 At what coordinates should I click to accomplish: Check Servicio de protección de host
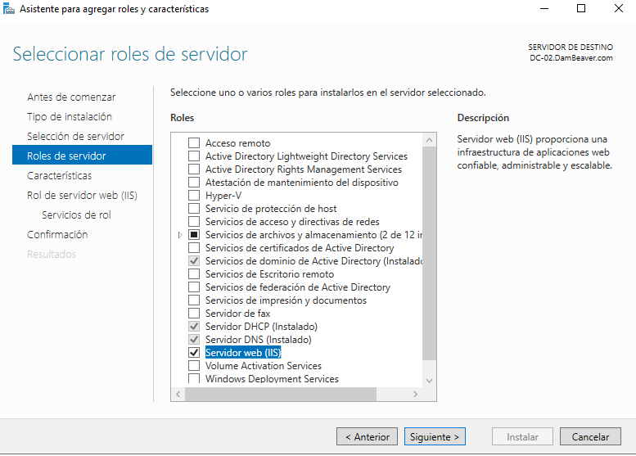[194, 208]
